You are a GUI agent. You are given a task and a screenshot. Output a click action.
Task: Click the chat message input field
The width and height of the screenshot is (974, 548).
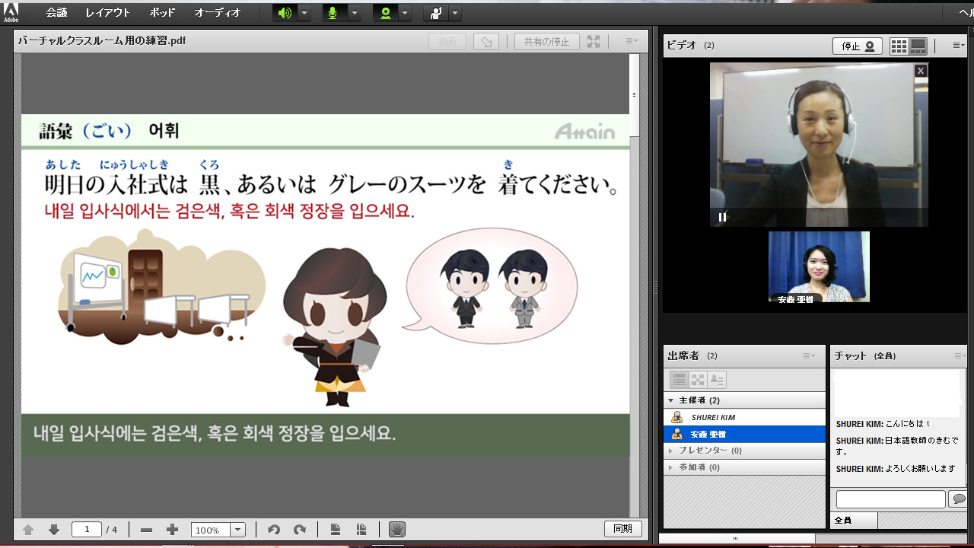tap(890, 499)
